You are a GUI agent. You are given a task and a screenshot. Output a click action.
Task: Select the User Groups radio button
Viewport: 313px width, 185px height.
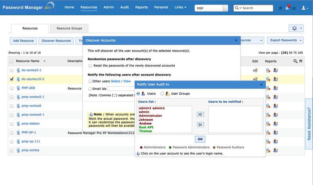[x=162, y=93]
